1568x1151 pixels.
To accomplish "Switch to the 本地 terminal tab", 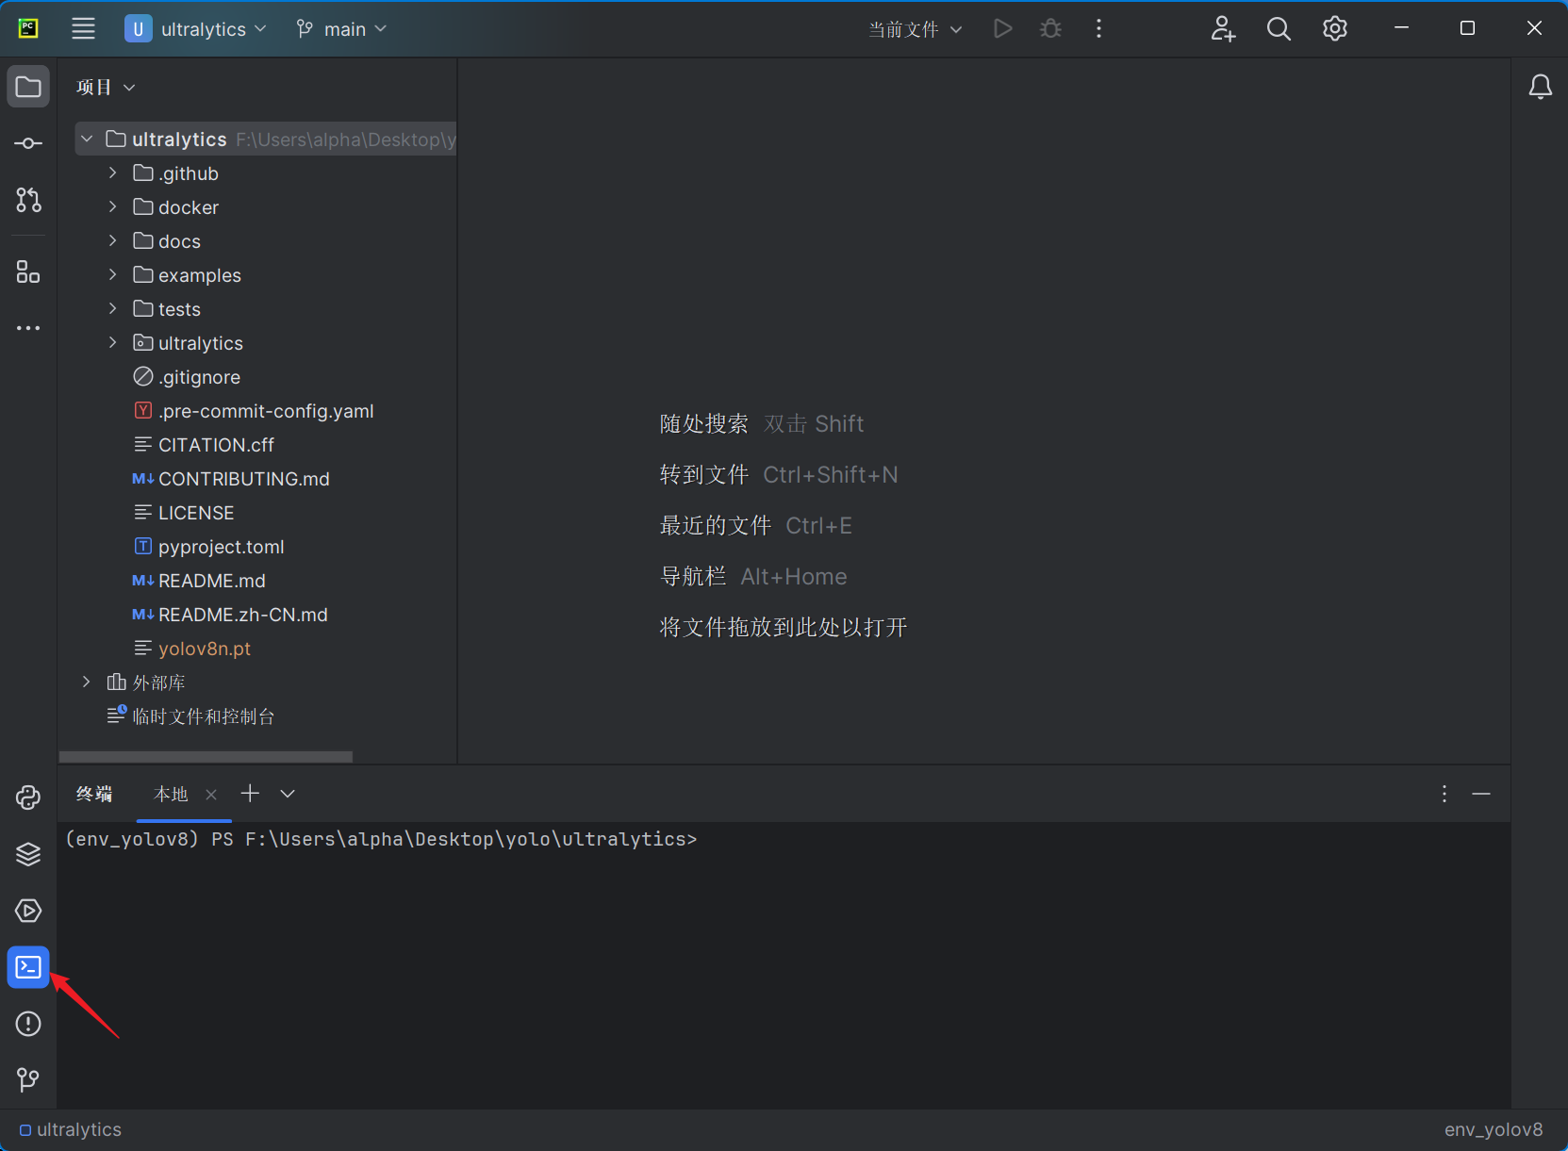I will (171, 794).
